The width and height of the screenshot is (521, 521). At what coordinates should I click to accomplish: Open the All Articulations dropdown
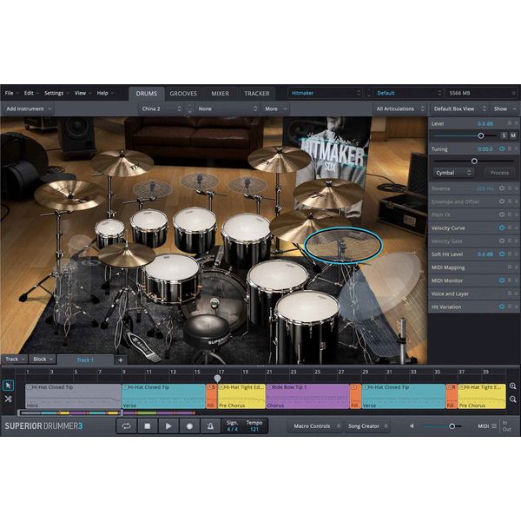tap(400, 109)
